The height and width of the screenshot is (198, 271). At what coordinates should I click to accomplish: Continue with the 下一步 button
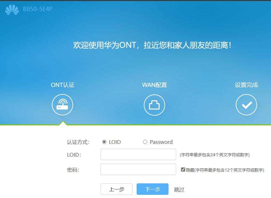point(153,189)
